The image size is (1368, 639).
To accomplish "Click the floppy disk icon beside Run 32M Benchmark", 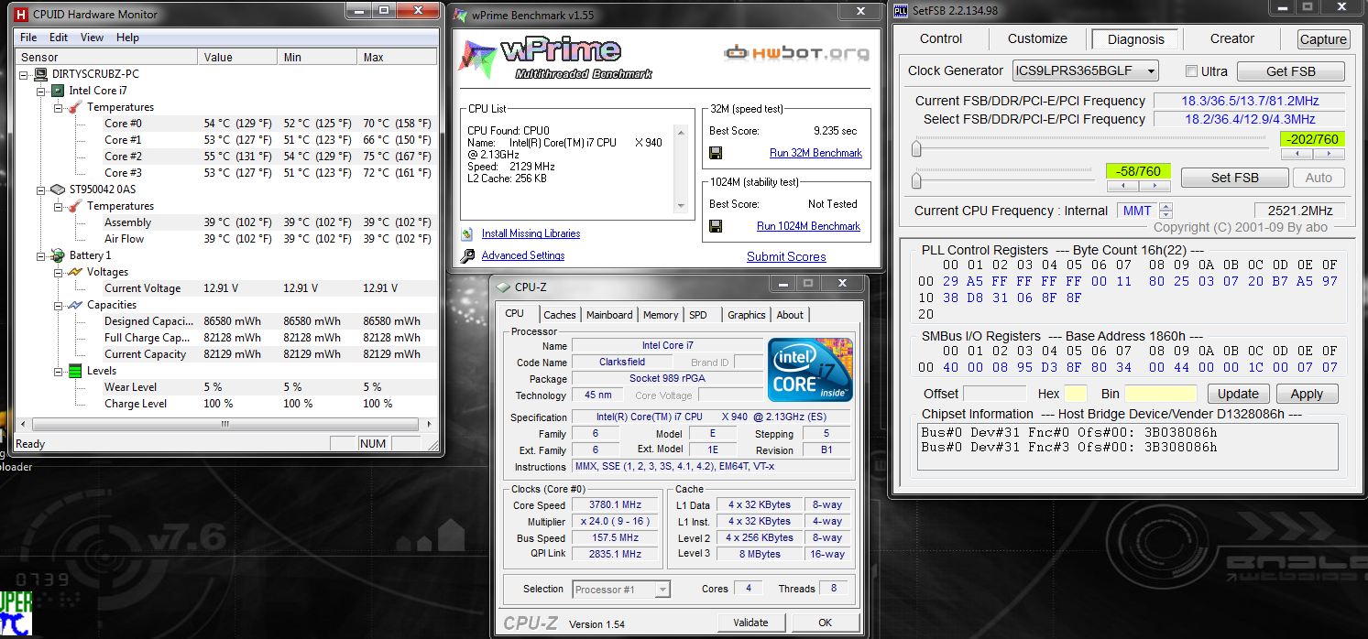I will pyautogui.click(x=716, y=153).
